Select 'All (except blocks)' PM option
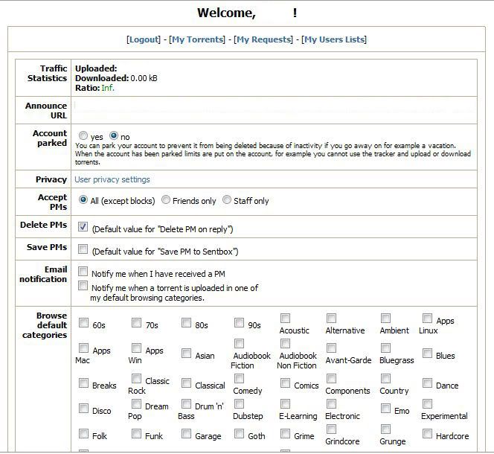 pyautogui.click(x=83, y=200)
